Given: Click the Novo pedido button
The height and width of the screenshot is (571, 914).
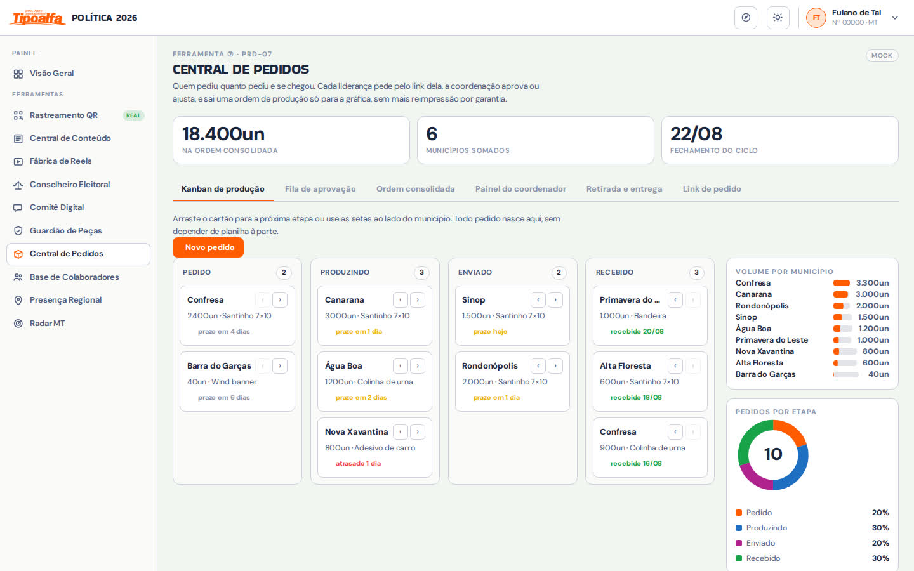Looking at the screenshot, I should (209, 247).
